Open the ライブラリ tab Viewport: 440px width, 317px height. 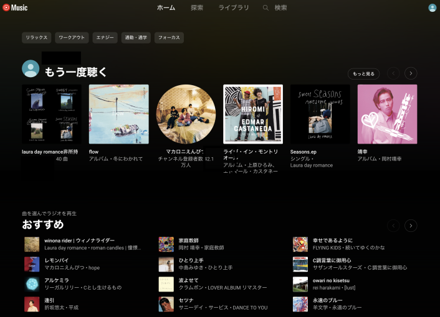click(x=233, y=8)
